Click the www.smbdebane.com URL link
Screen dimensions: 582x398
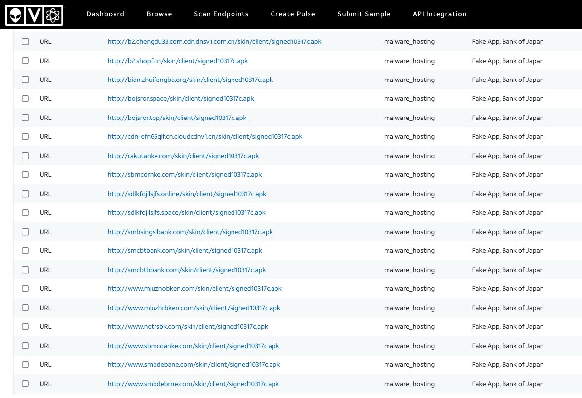pyautogui.click(x=194, y=365)
